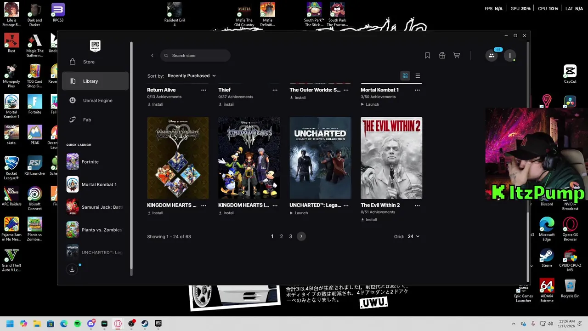This screenshot has height=331, width=588.
Task: Install KINGDOM HEARTS III
Action: (226, 213)
